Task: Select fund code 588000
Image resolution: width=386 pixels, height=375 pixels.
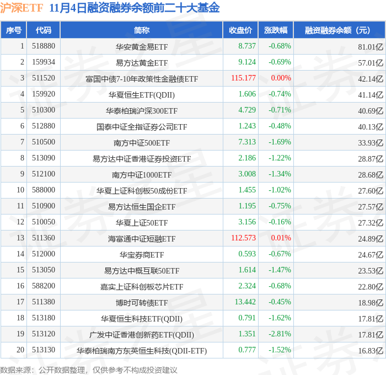Action: coord(44,190)
